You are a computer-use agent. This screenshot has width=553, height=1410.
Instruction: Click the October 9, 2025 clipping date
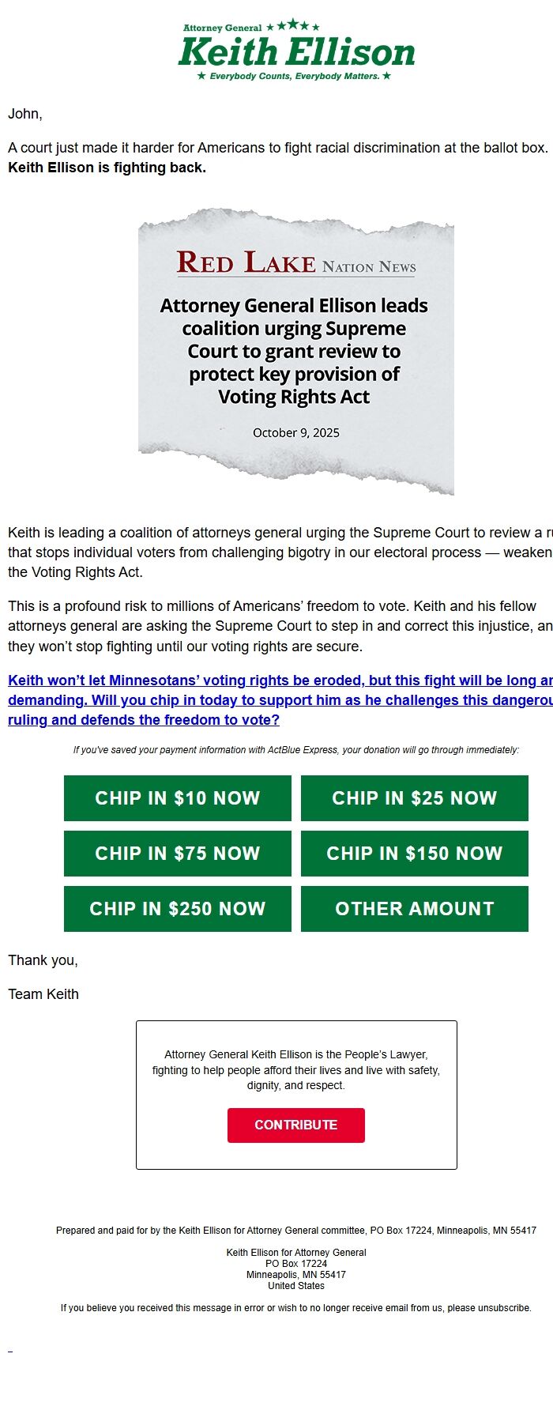[296, 432]
